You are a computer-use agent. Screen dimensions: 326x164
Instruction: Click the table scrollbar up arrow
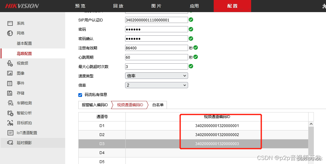pyautogui.click(x=311, y=124)
